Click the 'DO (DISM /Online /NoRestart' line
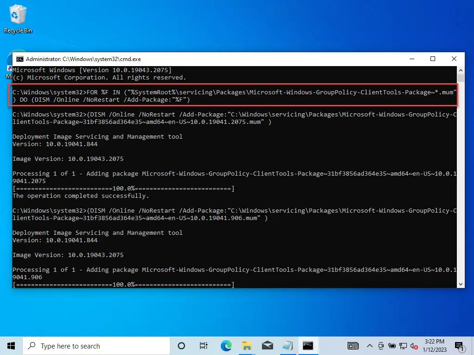This screenshot has width=474, height=355. [x=101, y=100]
